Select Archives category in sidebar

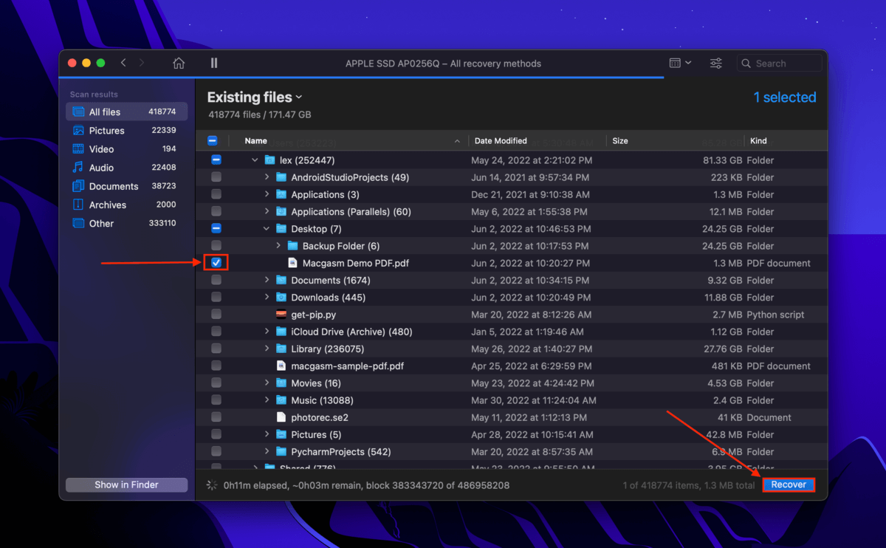pos(126,205)
